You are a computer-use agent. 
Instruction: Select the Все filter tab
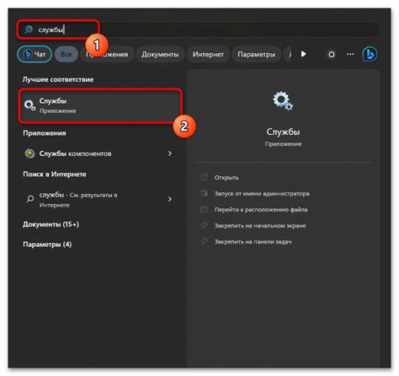coord(66,54)
